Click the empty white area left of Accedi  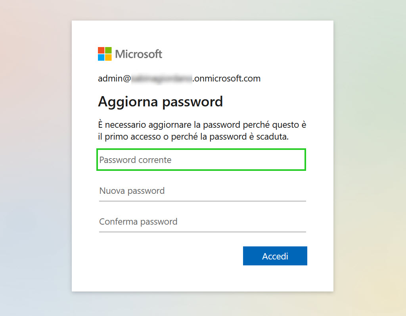[168, 256]
